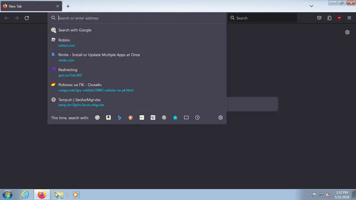Screen dimensions: 356x200
Task: Open the Redirecting goo.su suggestion
Action: [x=137, y=72]
